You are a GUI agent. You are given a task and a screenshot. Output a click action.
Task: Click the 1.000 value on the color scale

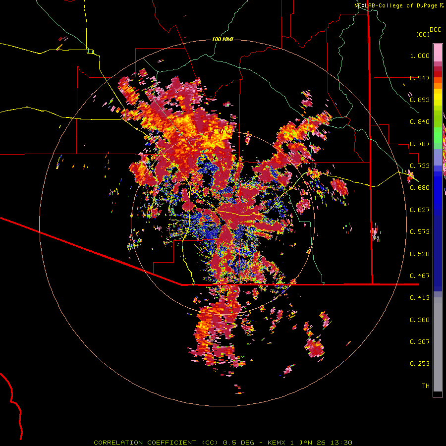420,56
